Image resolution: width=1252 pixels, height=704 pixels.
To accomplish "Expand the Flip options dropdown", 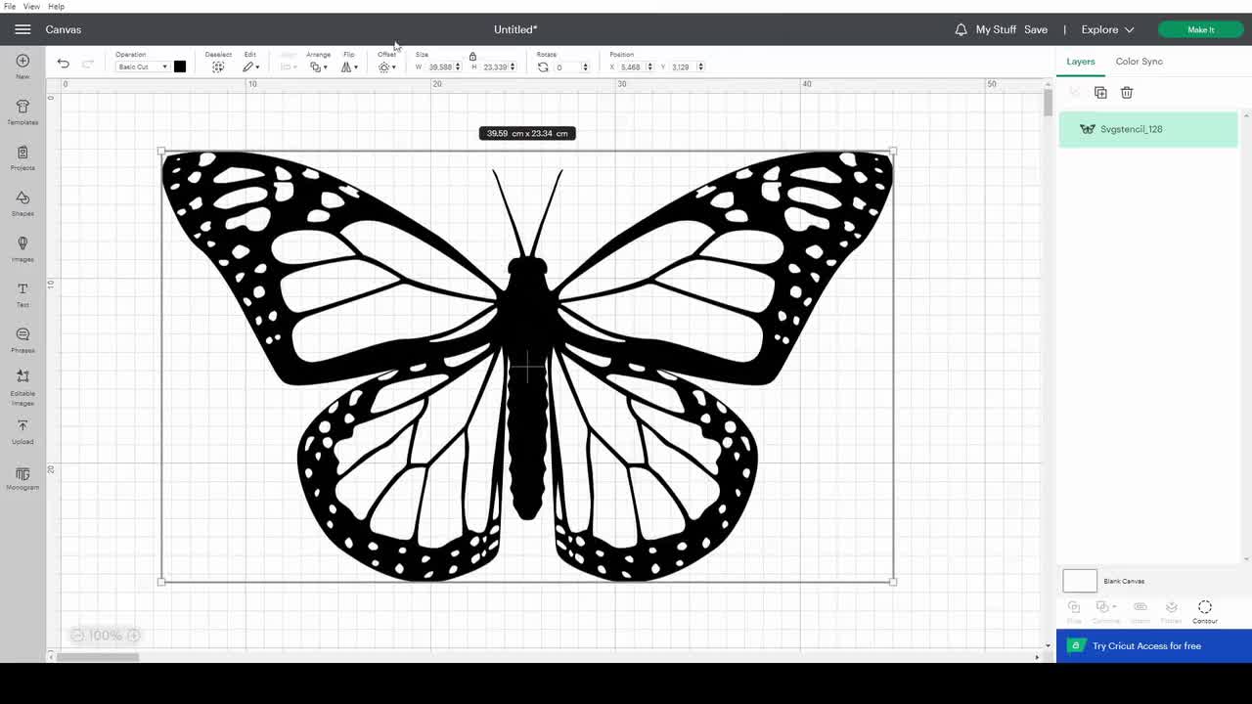I will 350,66.
